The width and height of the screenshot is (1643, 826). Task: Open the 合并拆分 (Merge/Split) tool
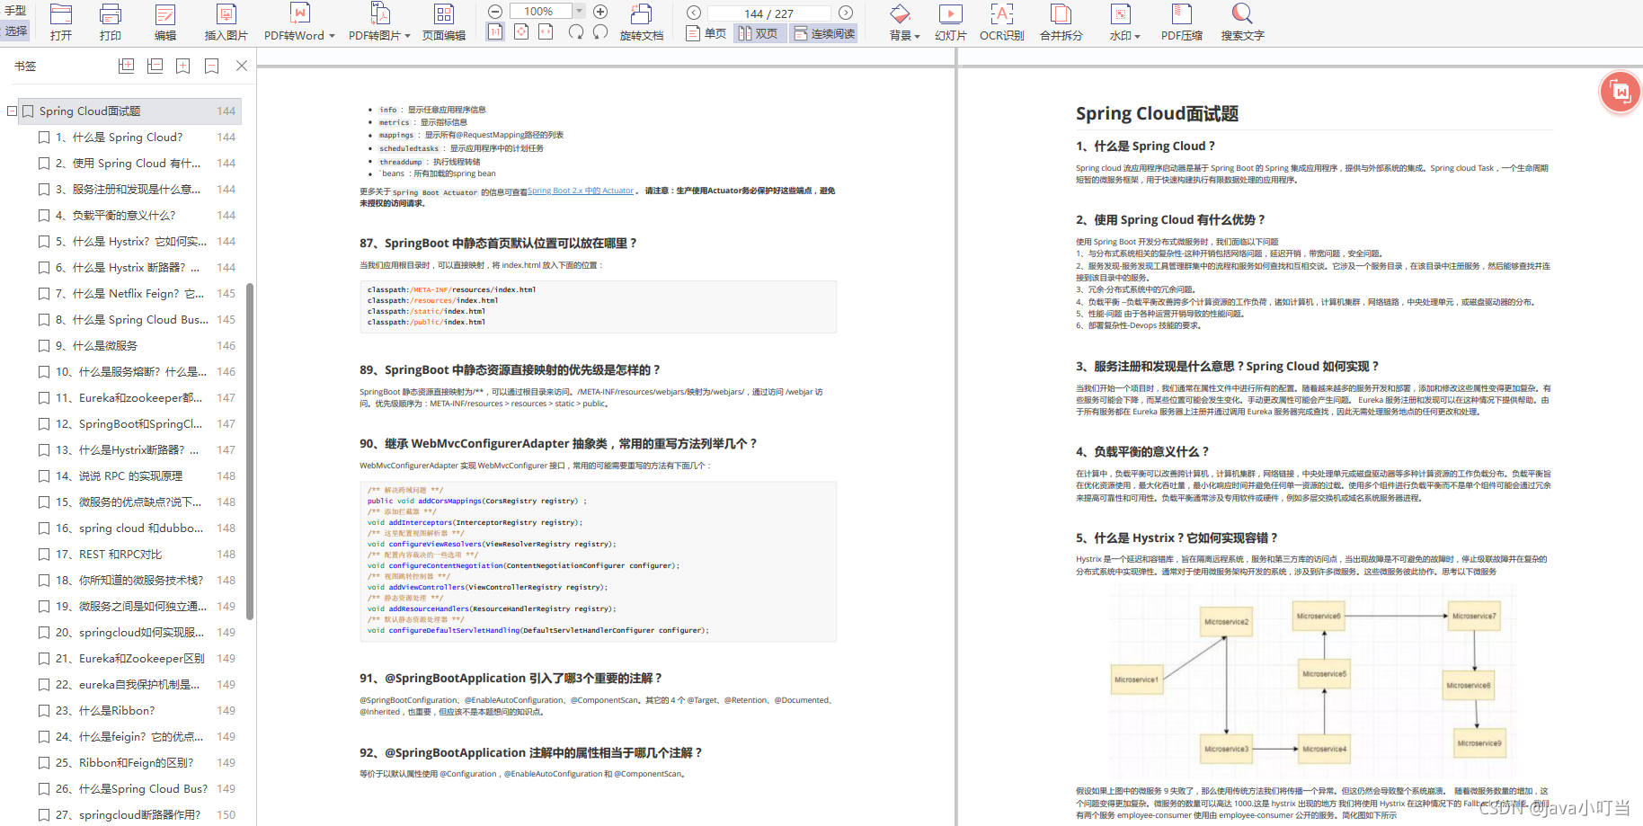pos(1061,22)
